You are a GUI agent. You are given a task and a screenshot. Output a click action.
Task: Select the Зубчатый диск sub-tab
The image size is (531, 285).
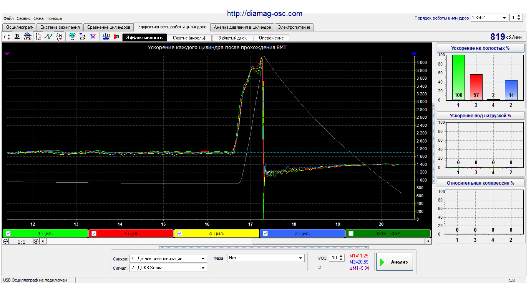pyautogui.click(x=232, y=38)
